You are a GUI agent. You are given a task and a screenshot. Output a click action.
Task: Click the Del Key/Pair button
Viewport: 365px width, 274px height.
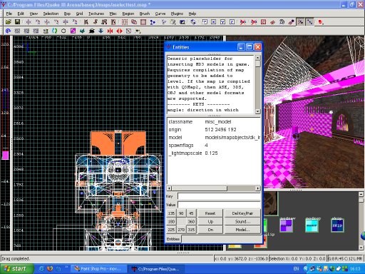pyautogui.click(x=242, y=213)
